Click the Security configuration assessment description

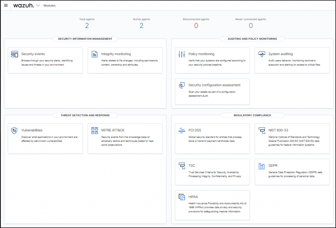[212, 94]
